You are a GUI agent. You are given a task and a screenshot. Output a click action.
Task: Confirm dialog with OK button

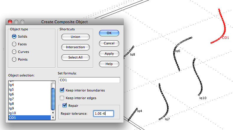tap(109, 33)
